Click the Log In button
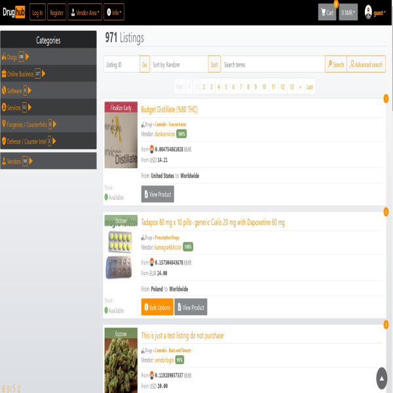The width and height of the screenshot is (393, 393). coord(37,12)
